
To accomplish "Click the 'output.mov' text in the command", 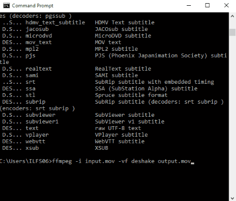I will click(174, 161).
